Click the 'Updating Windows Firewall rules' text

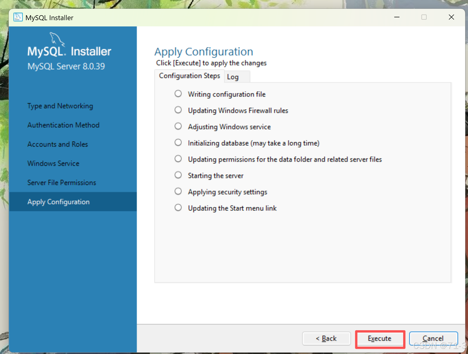click(238, 111)
